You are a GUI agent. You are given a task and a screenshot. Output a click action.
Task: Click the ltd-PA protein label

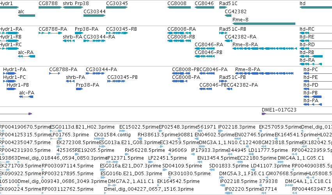coord(311,101)
